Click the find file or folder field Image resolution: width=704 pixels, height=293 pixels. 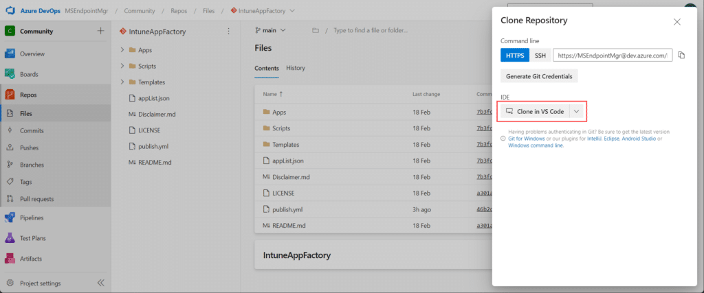click(371, 30)
